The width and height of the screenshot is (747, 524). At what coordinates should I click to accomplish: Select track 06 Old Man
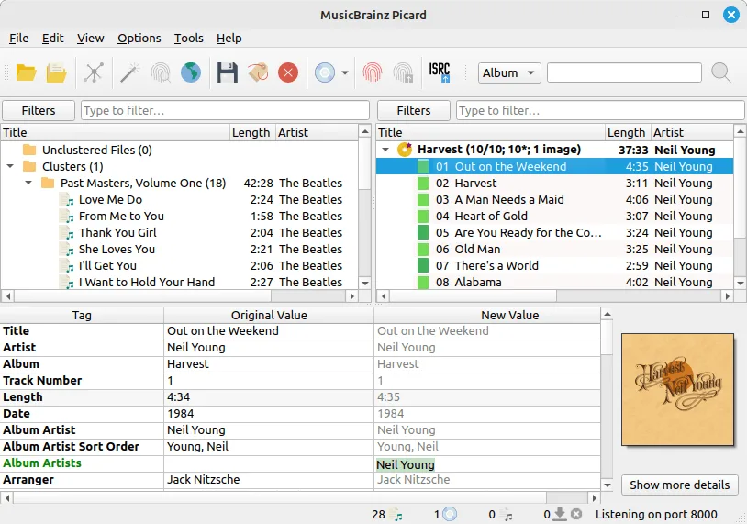[554, 249]
